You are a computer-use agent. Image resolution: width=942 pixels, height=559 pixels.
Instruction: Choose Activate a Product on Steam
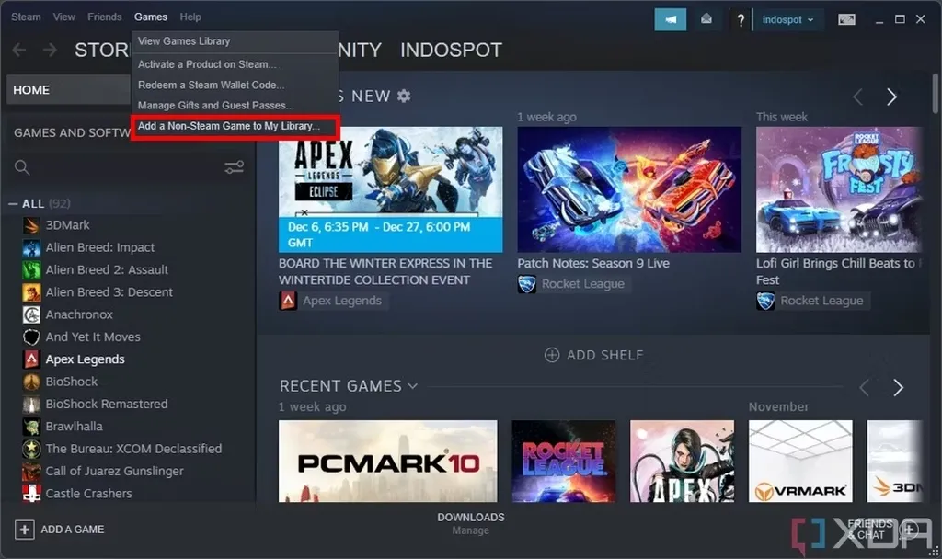235,64
